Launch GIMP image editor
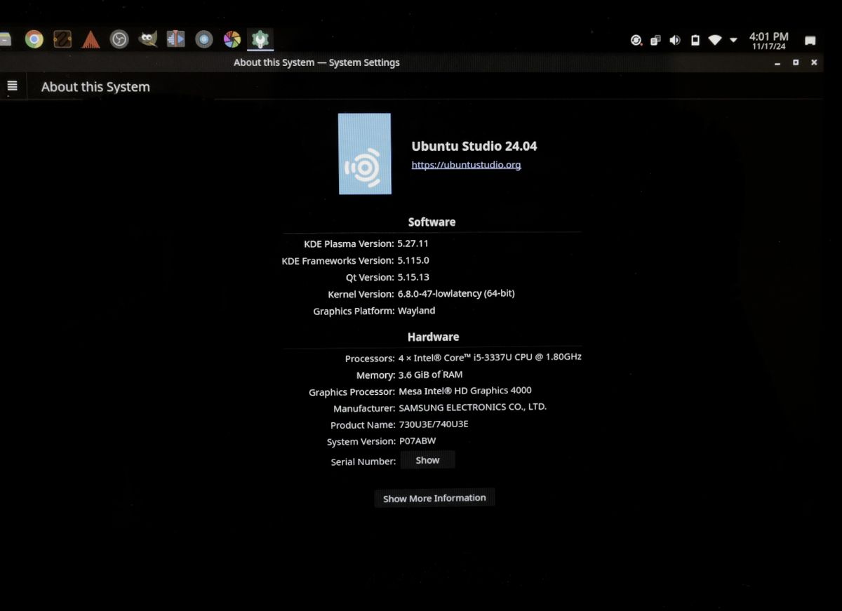Screen dimensions: 842x611 point(148,39)
